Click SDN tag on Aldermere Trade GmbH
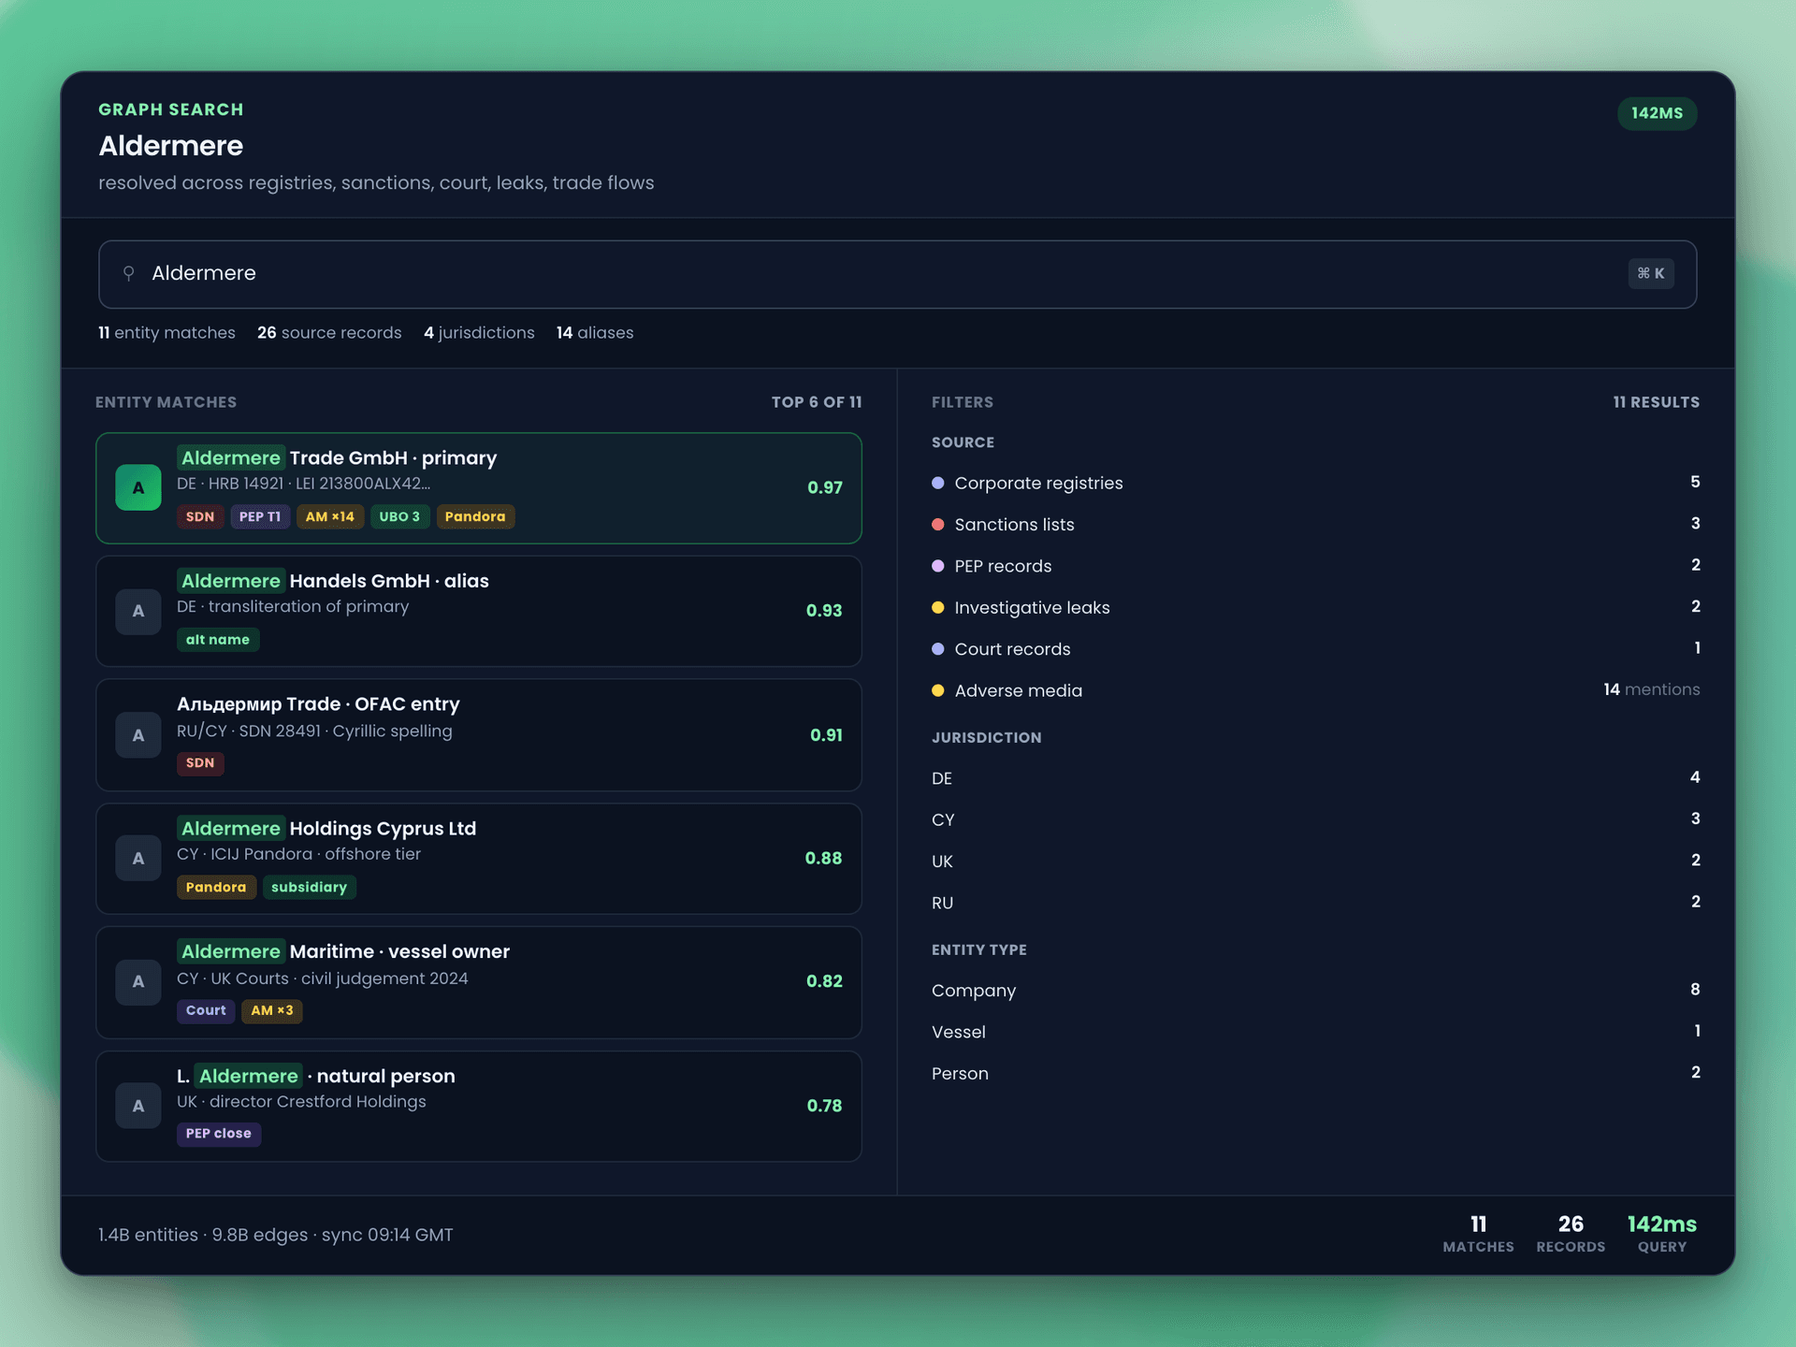 point(200,516)
